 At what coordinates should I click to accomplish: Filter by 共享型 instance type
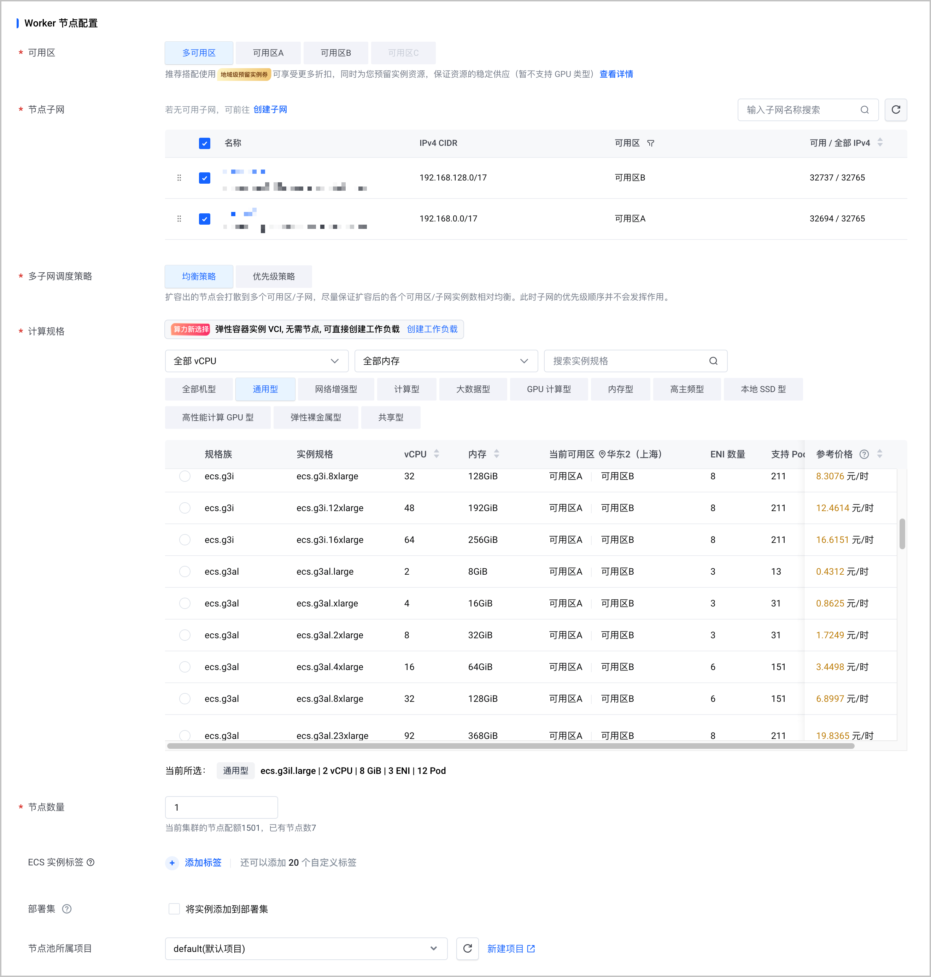(x=391, y=418)
